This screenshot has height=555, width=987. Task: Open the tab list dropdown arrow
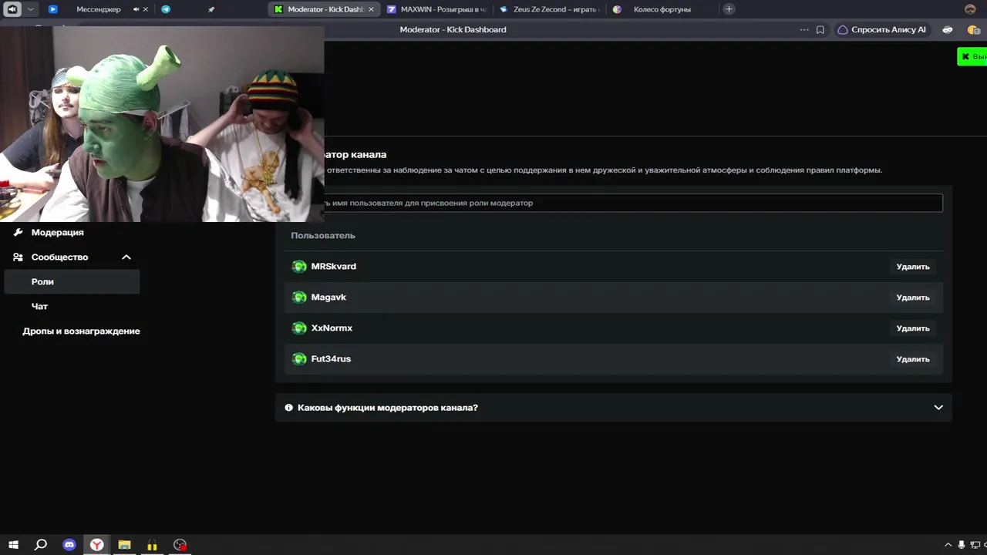coord(31,9)
